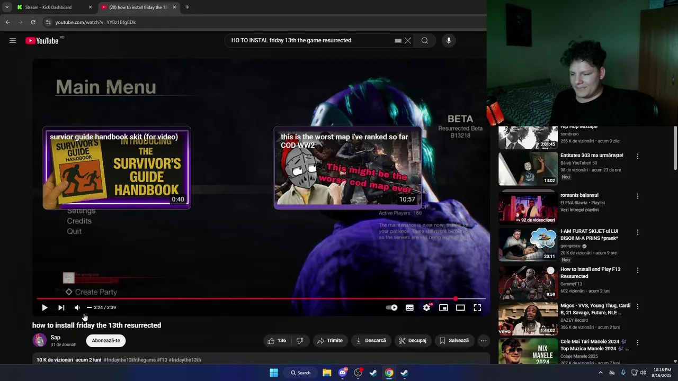Open the on-screen keyboard icon in search box
The height and width of the screenshot is (381, 678).
[398, 41]
